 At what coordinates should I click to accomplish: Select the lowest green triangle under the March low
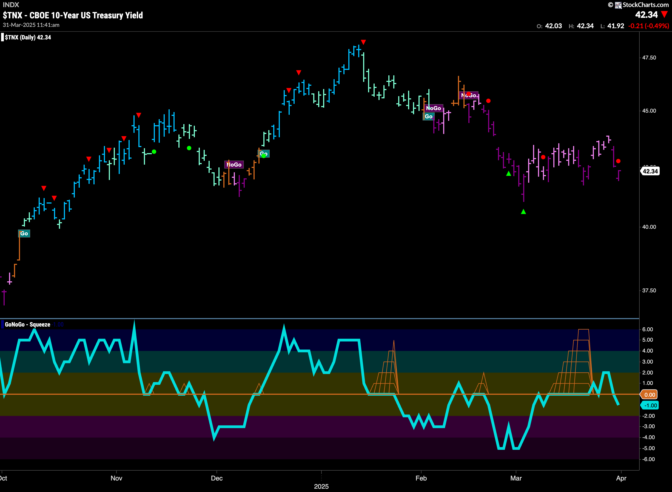click(x=523, y=211)
